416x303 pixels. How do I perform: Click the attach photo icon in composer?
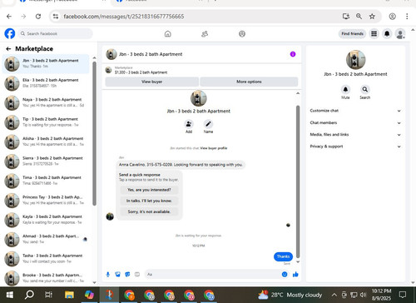tap(118, 275)
